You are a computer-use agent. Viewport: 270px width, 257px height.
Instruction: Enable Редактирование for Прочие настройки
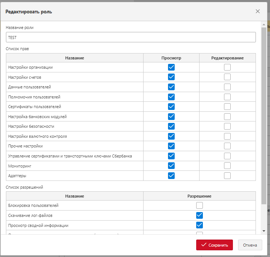point(227,146)
